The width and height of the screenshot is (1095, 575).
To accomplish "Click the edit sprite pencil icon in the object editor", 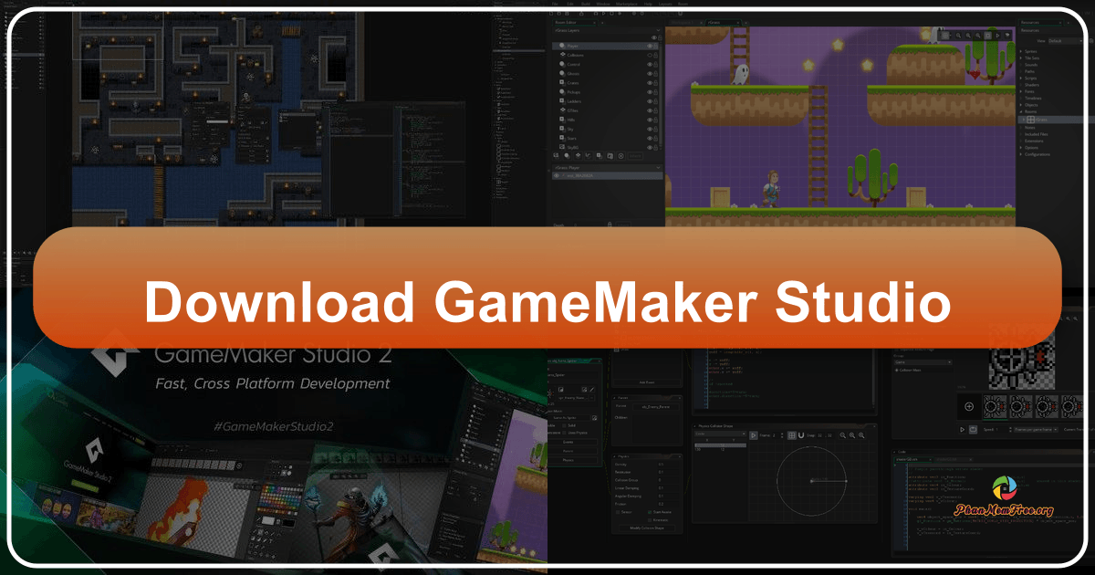I will click(593, 390).
